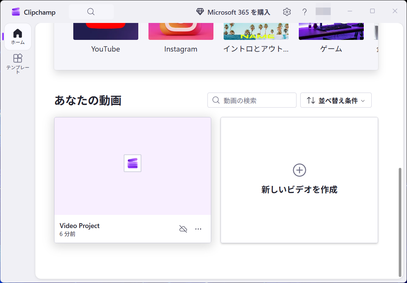The height and width of the screenshot is (283, 407).
Task: Open the three-dot menu for Video Project
Action: coord(198,229)
